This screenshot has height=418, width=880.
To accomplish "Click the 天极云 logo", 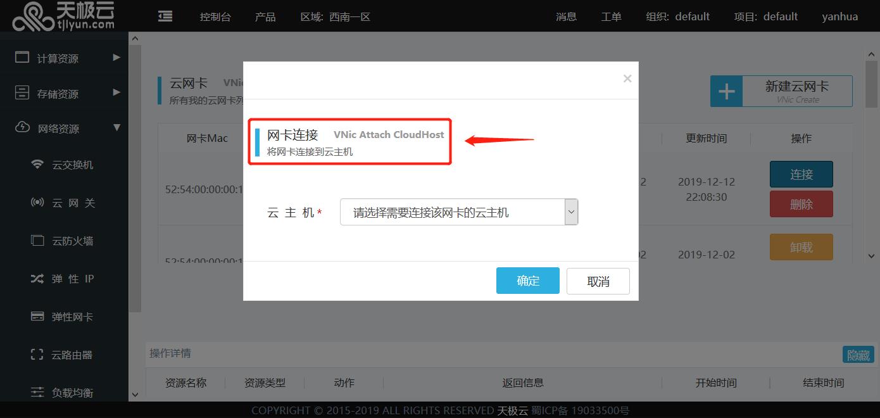I will point(65,16).
